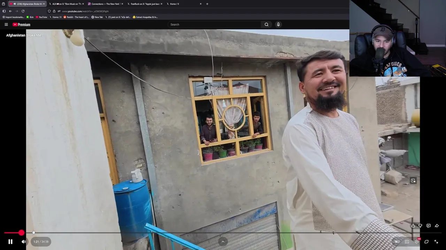Image resolution: width=446 pixels, height=250 pixels.
Task: Switch to the 'Connections — The New York' tab
Action: [105, 4]
